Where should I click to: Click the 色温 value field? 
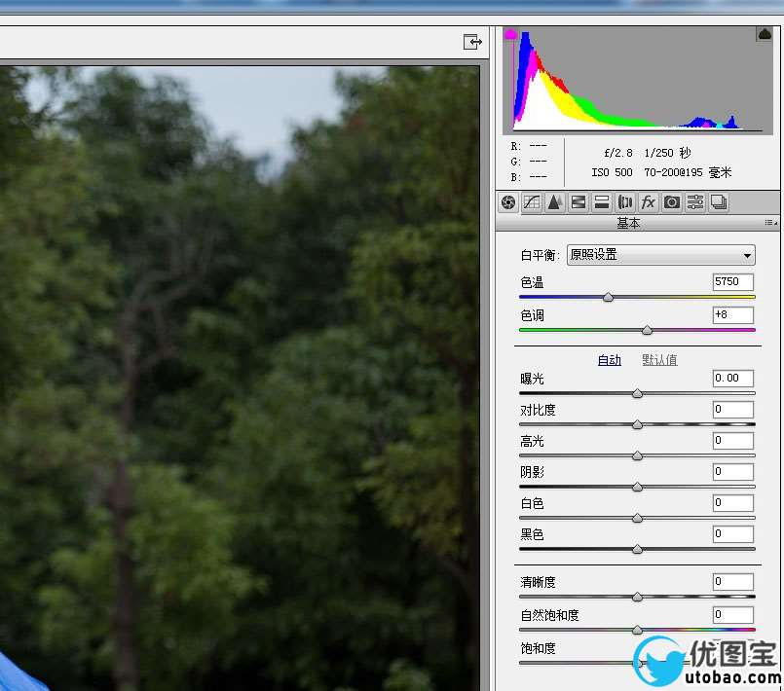click(x=733, y=282)
